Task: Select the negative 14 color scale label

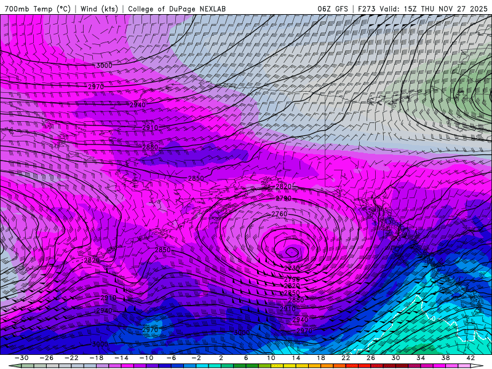Action: click(121, 358)
